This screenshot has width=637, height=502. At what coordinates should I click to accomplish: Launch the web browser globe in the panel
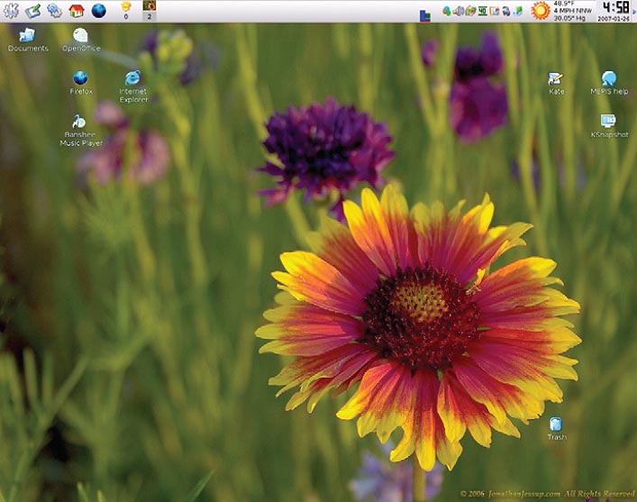pyautogui.click(x=98, y=11)
